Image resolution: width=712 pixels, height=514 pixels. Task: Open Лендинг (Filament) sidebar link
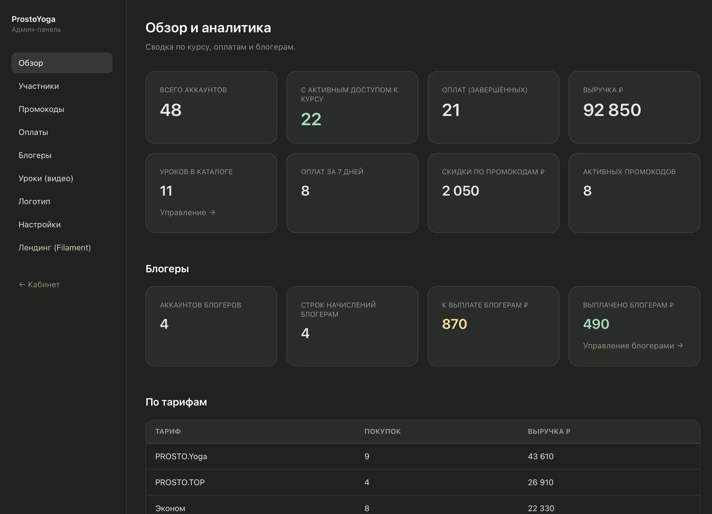(62, 247)
